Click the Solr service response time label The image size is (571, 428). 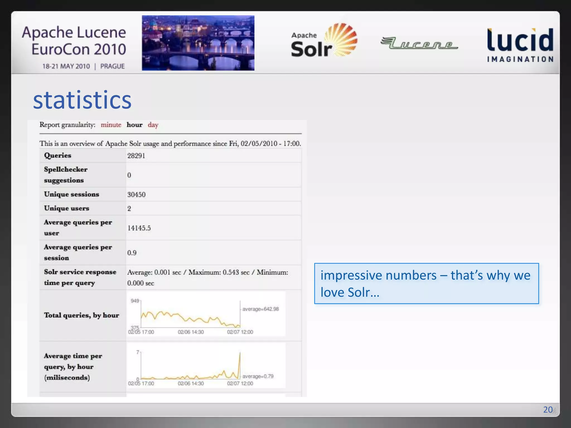(x=80, y=277)
